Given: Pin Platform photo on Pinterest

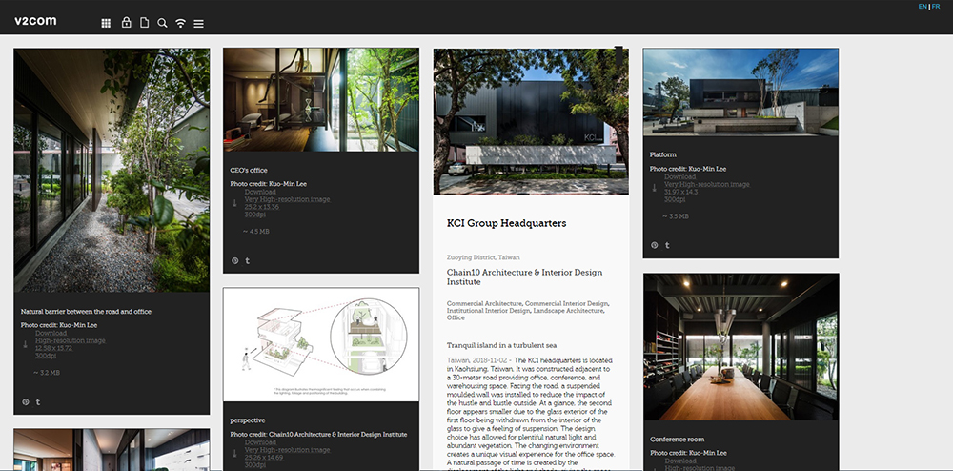Looking at the screenshot, I should pos(655,246).
